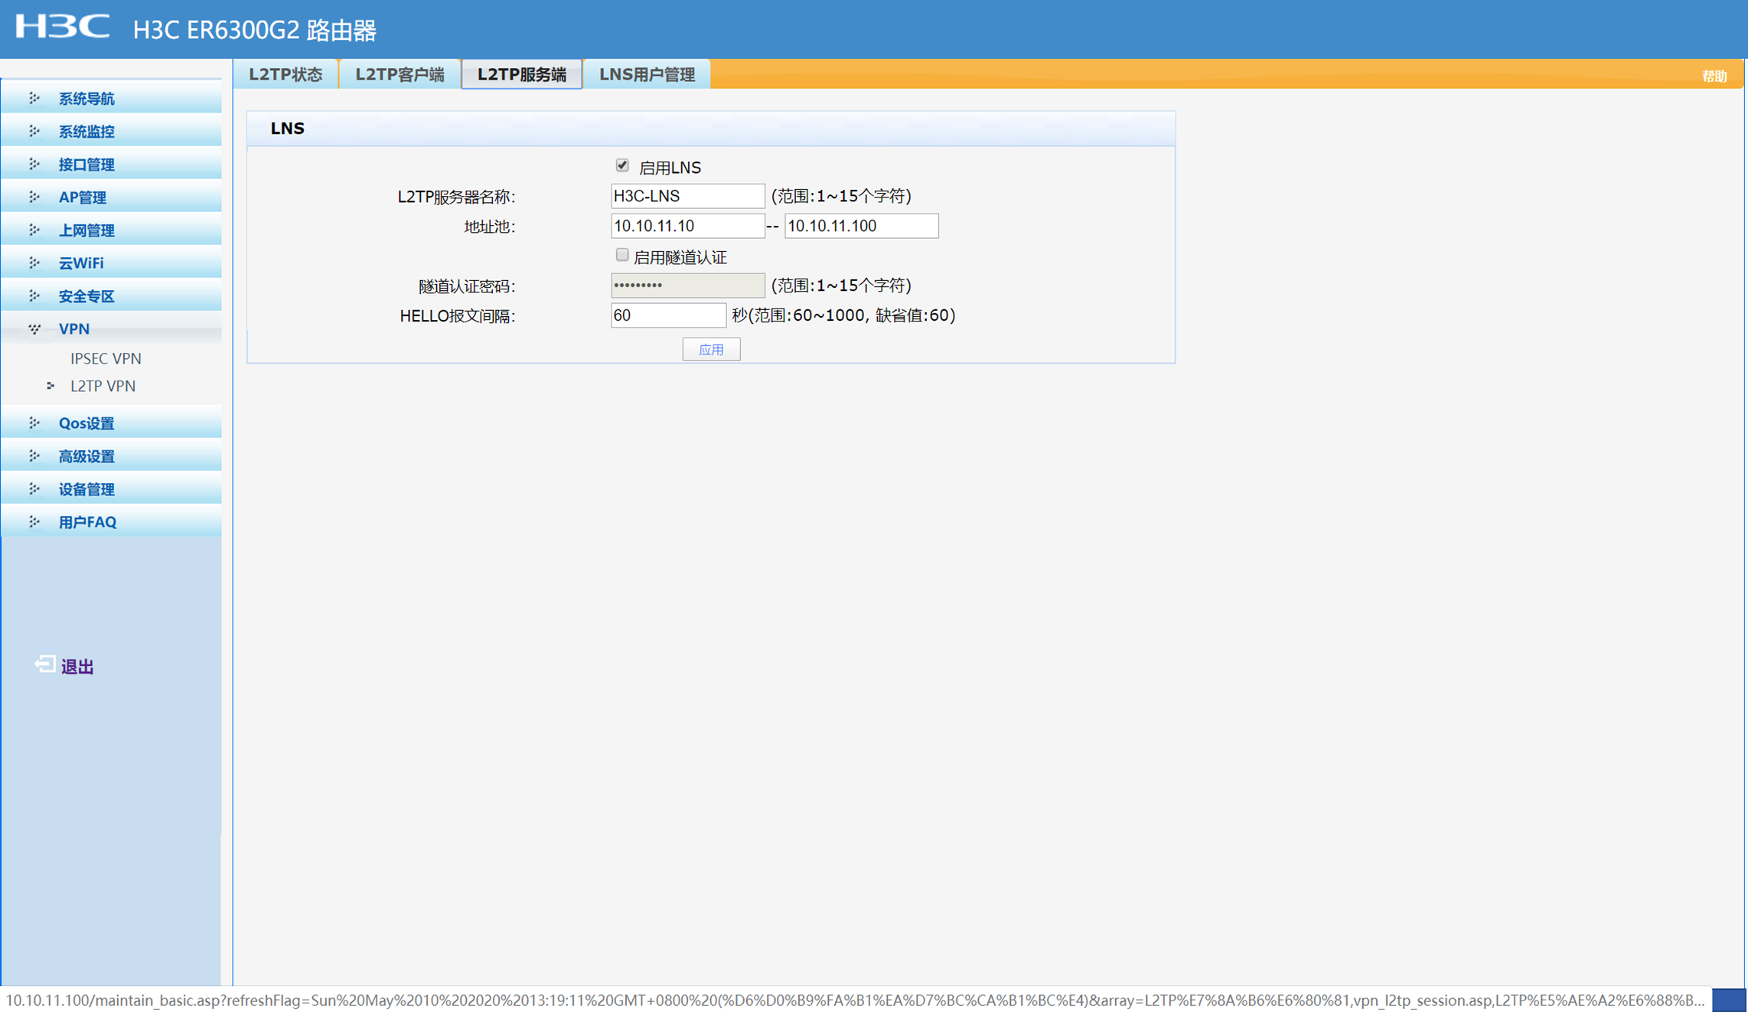Click the exit arrow icon beside 退出
The width and height of the screenshot is (1748, 1012).
[44, 664]
